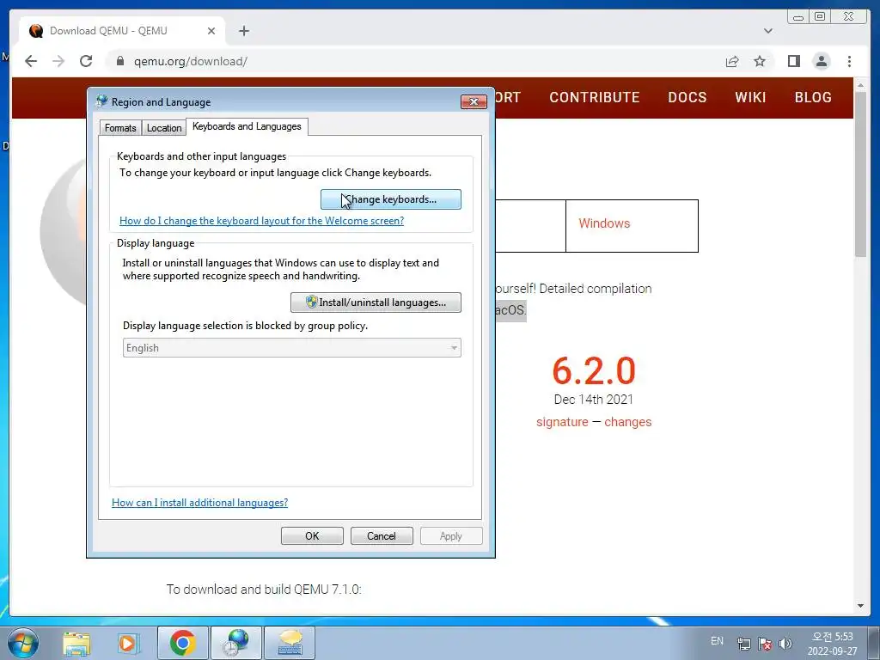This screenshot has height=660, width=880.
Task: Bookmark this page with star icon
Action: [x=760, y=61]
